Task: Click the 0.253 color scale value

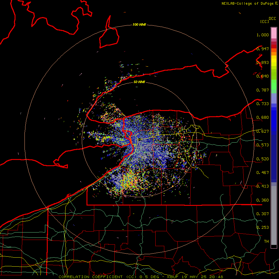Action: click(263, 228)
